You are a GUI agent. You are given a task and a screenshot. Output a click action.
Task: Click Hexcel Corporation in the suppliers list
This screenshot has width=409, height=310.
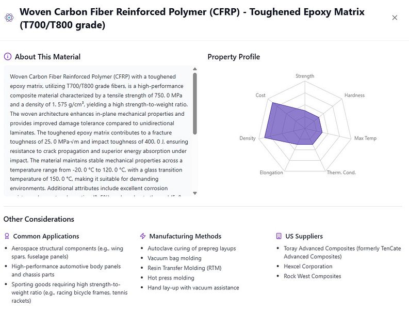pyautogui.click(x=308, y=267)
